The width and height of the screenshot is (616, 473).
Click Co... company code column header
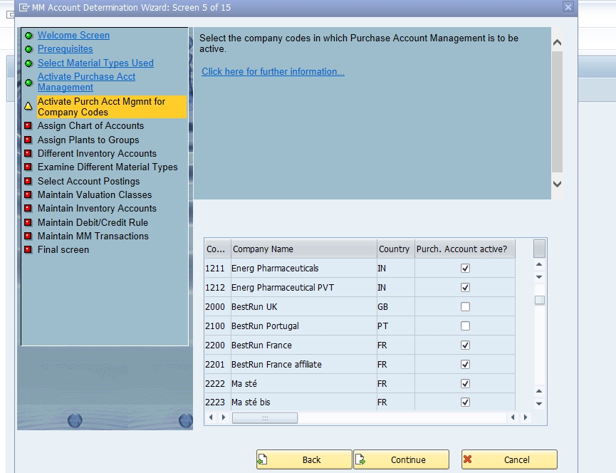tap(218, 249)
